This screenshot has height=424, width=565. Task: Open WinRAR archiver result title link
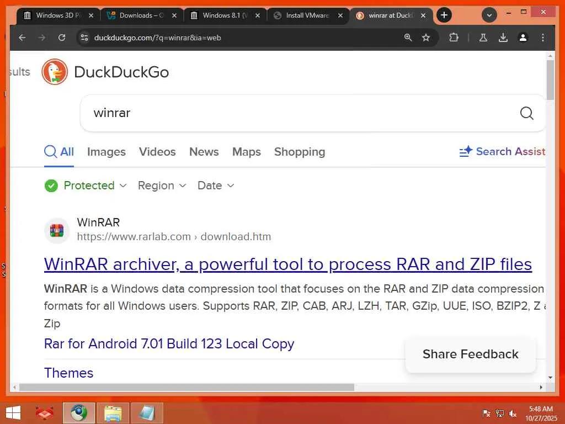pos(288,264)
